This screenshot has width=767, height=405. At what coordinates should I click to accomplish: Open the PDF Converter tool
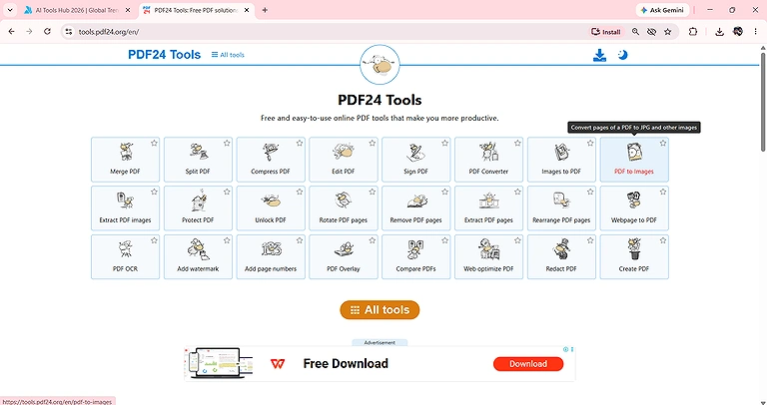pyautogui.click(x=488, y=160)
